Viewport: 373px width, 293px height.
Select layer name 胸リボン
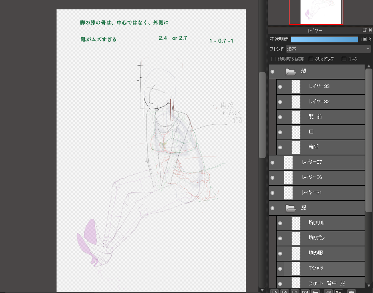click(316, 238)
